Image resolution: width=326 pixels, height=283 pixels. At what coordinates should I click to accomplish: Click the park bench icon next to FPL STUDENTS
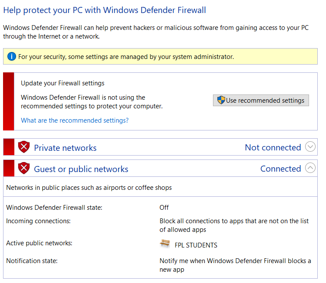165,244
